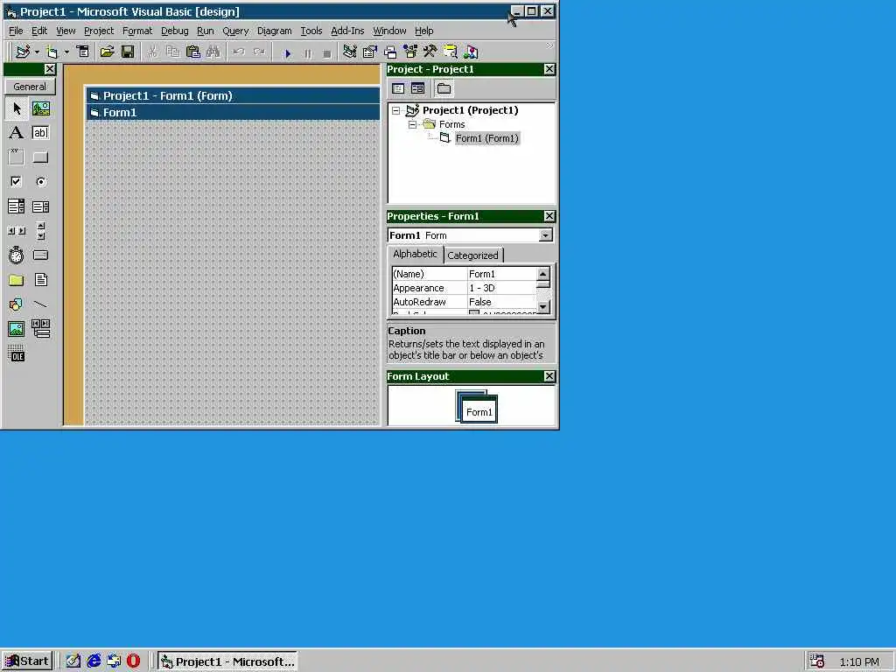Select the VScrollBar control tool
The image size is (896, 672).
point(40,231)
